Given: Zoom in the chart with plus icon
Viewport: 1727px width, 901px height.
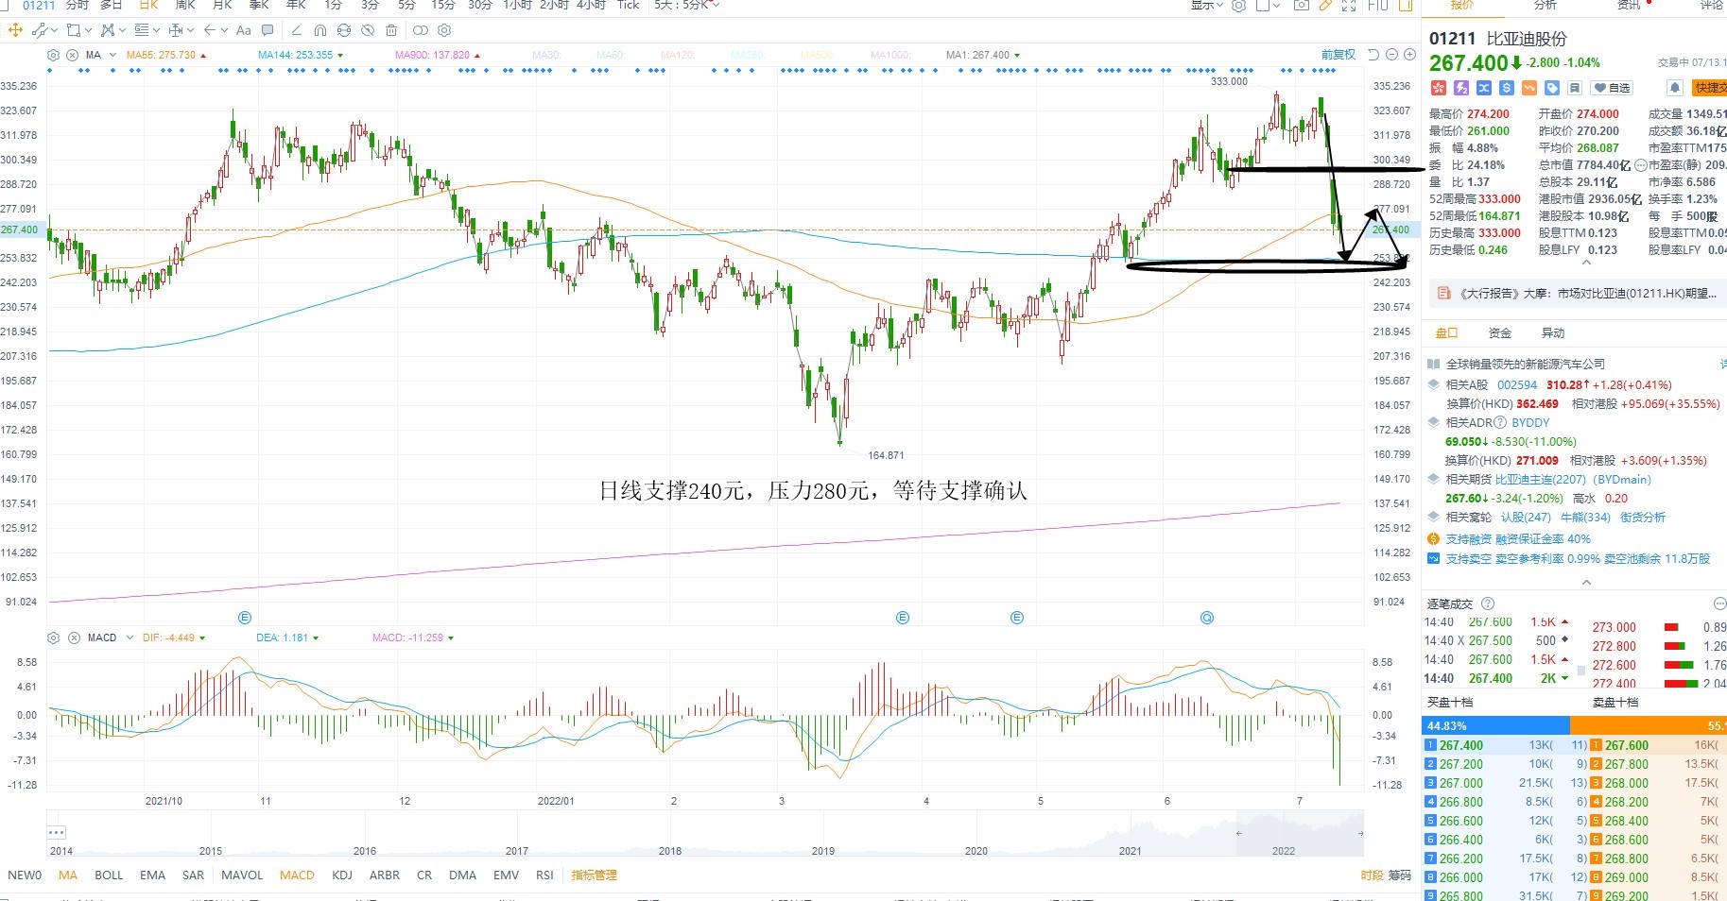Looking at the screenshot, I should click(x=1409, y=55).
